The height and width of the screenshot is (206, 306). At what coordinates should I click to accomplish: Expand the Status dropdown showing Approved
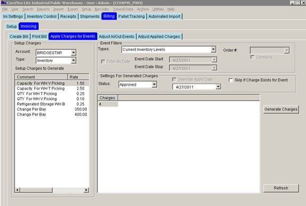[154, 84]
